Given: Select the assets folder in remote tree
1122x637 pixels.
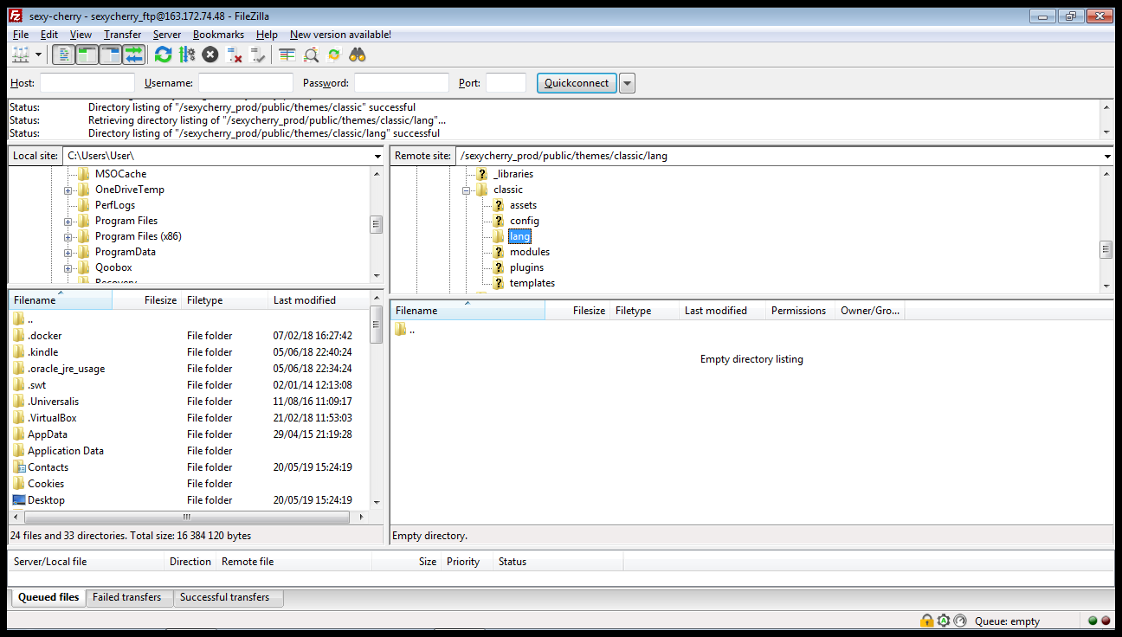Looking at the screenshot, I should tap(523, 205).
